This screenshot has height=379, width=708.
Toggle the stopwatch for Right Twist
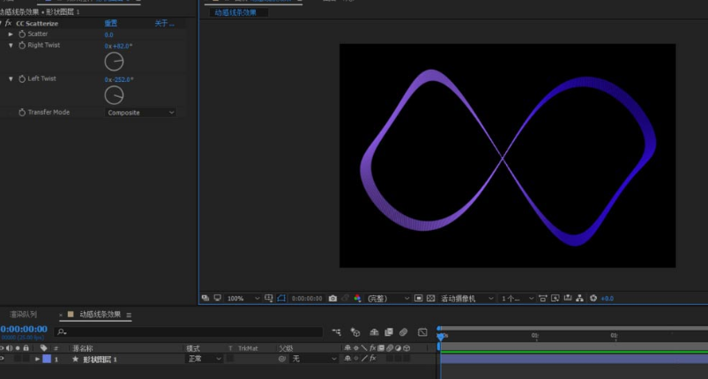pyautogui.click(x=22, y=45)
